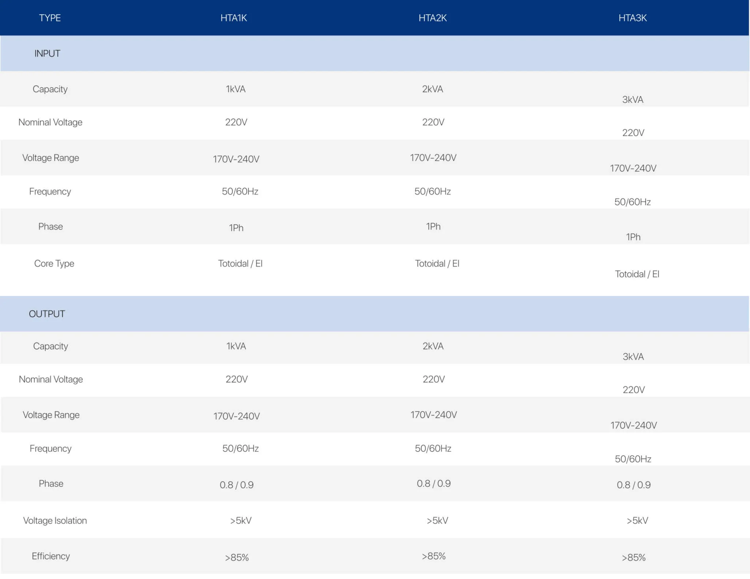The image size is (750, 579).
Task: Select the HTA2K column header
Action: [432, 18]
